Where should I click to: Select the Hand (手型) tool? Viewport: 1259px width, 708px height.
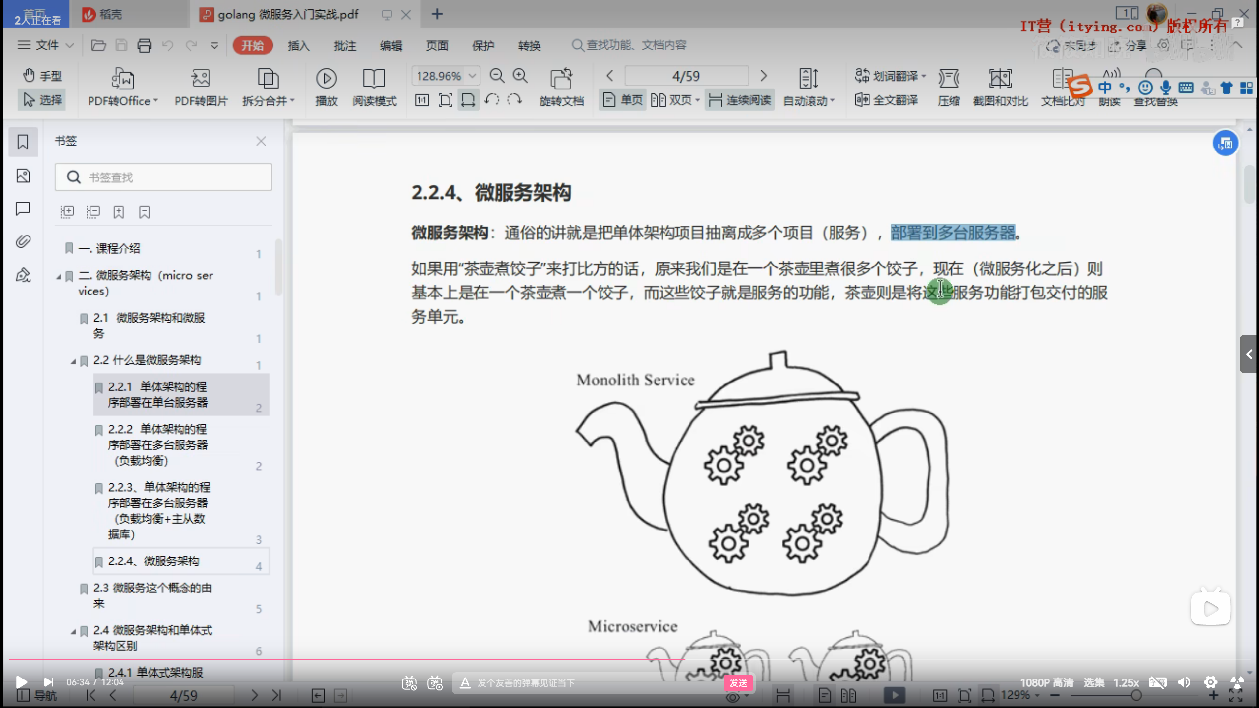(x=42, y=76)
